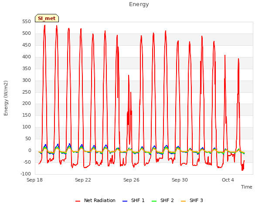
Task: Click the Energy chart title
Action: coord(139,4)
